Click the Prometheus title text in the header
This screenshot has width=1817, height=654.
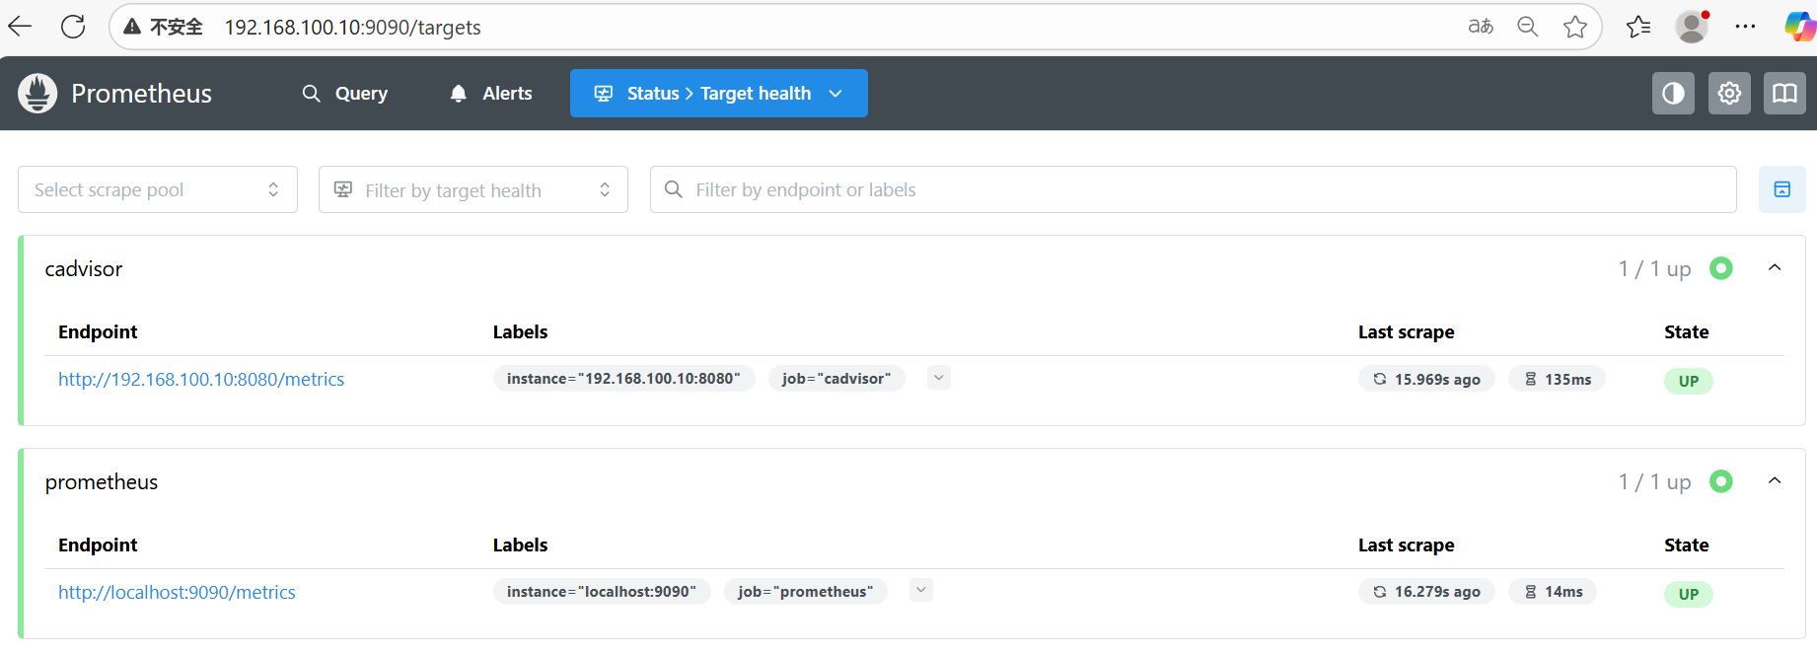tap(141, 94)
